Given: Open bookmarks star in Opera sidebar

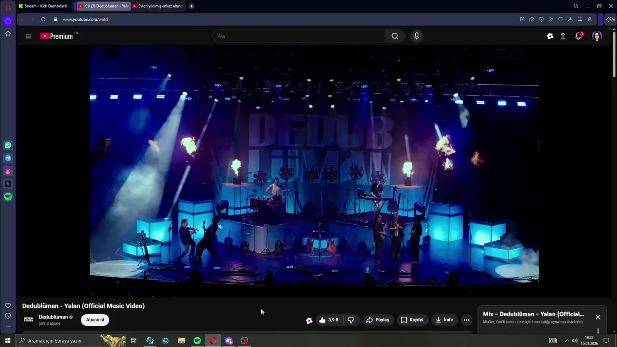Looking at the screenshot, I should [8, 34].
